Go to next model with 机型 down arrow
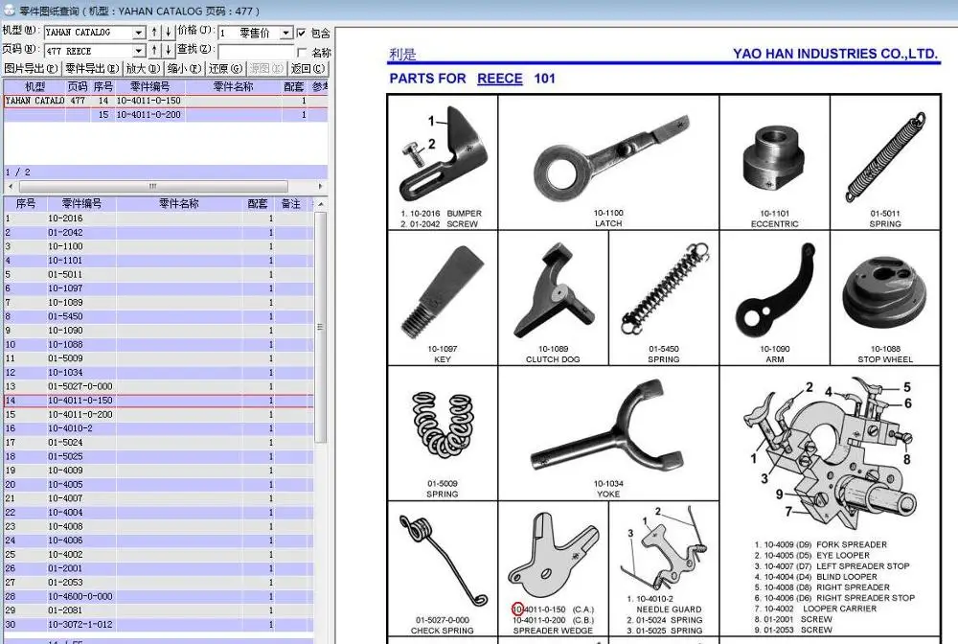Viewport: 958px width, 644px height. click(168, 32)
